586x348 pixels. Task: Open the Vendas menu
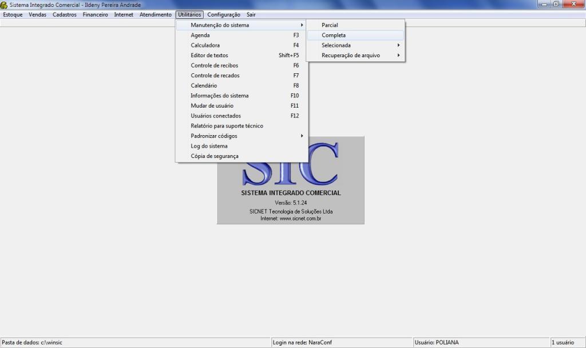tap(37, 14)
